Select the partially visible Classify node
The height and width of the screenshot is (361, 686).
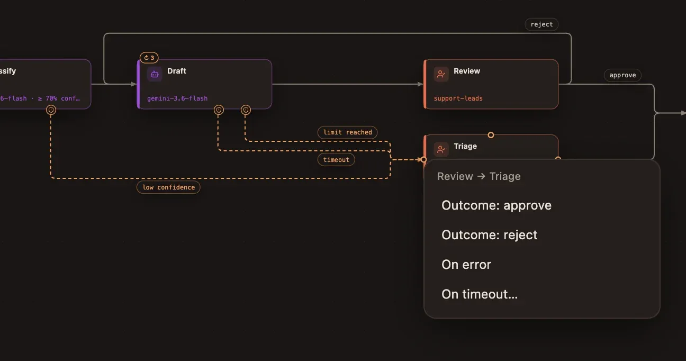pos(46,84)
